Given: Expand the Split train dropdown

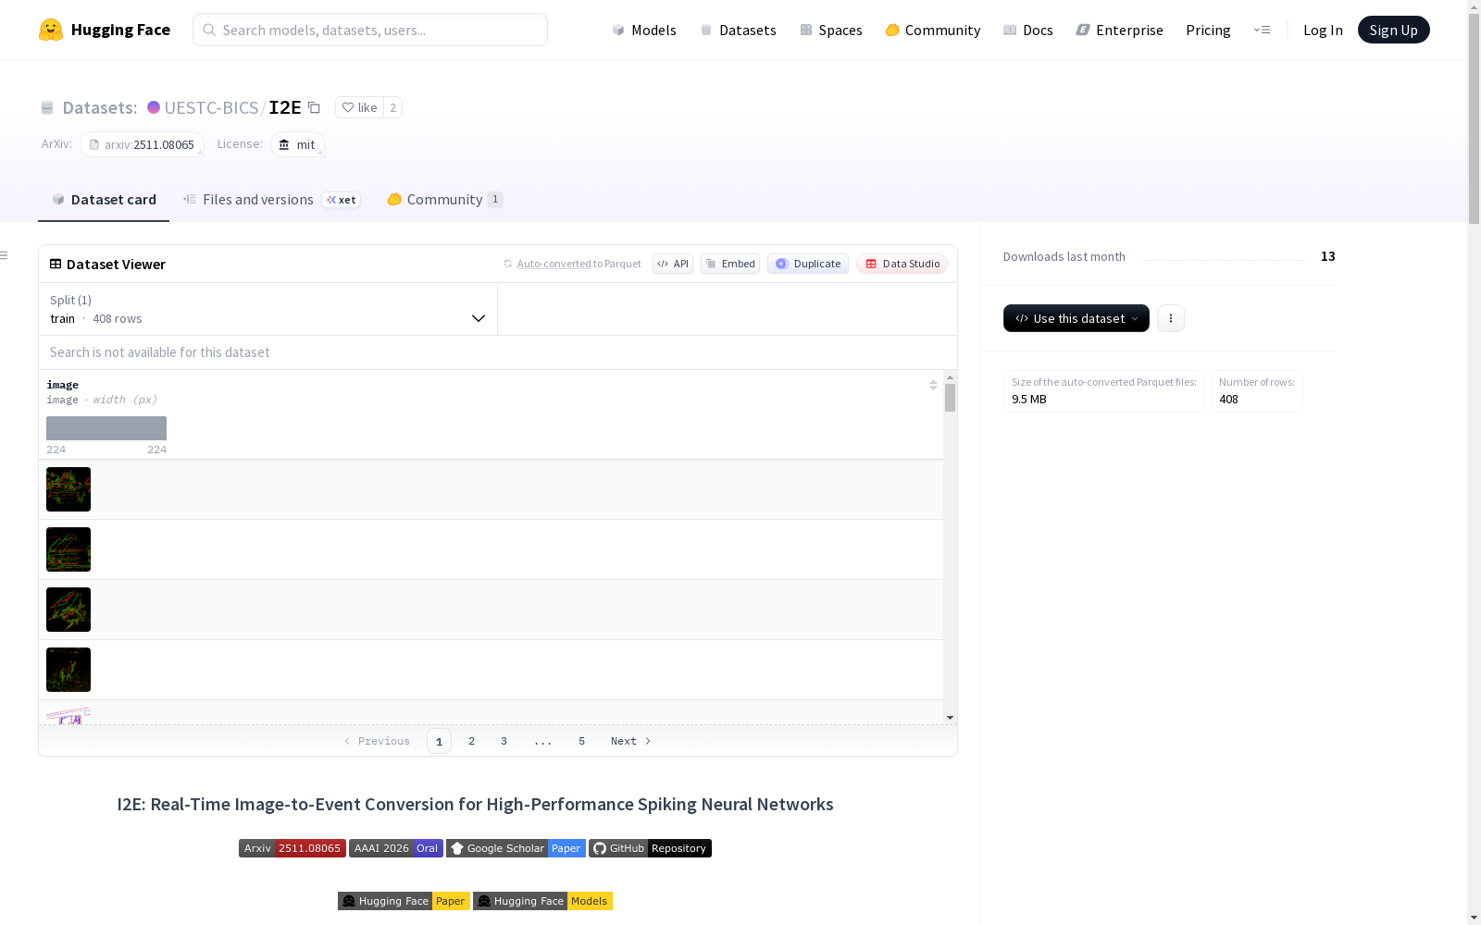Looking at the screenshot, I should [x=268, y=309].
